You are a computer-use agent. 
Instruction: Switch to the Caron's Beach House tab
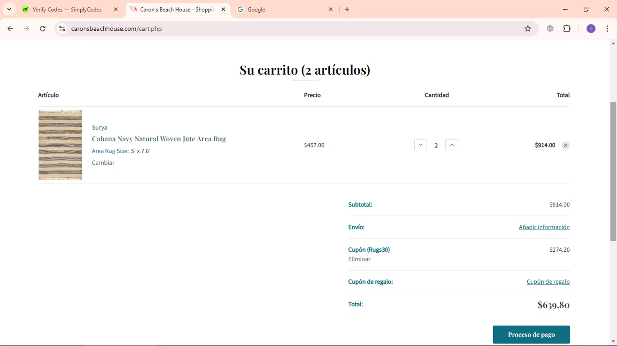pos(178,9)
